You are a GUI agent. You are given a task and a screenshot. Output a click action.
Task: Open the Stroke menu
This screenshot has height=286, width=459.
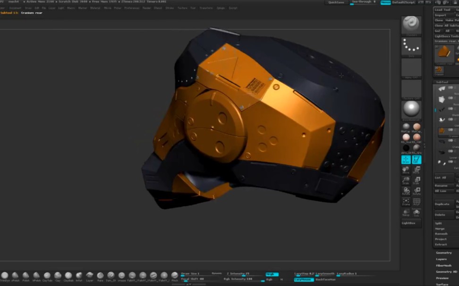click(170, 8)
